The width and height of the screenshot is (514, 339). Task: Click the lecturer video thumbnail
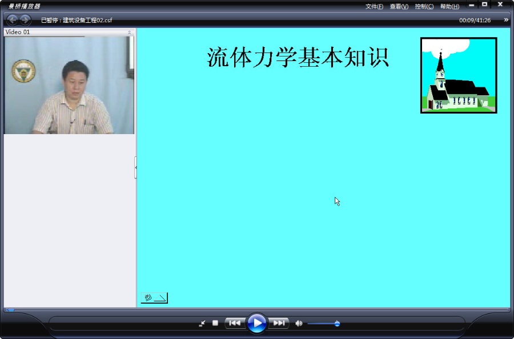69,85
